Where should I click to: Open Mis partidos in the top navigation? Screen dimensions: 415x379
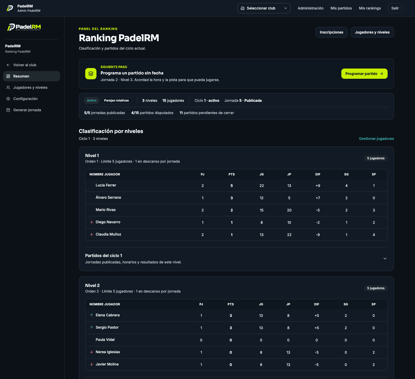coord(341,8)
